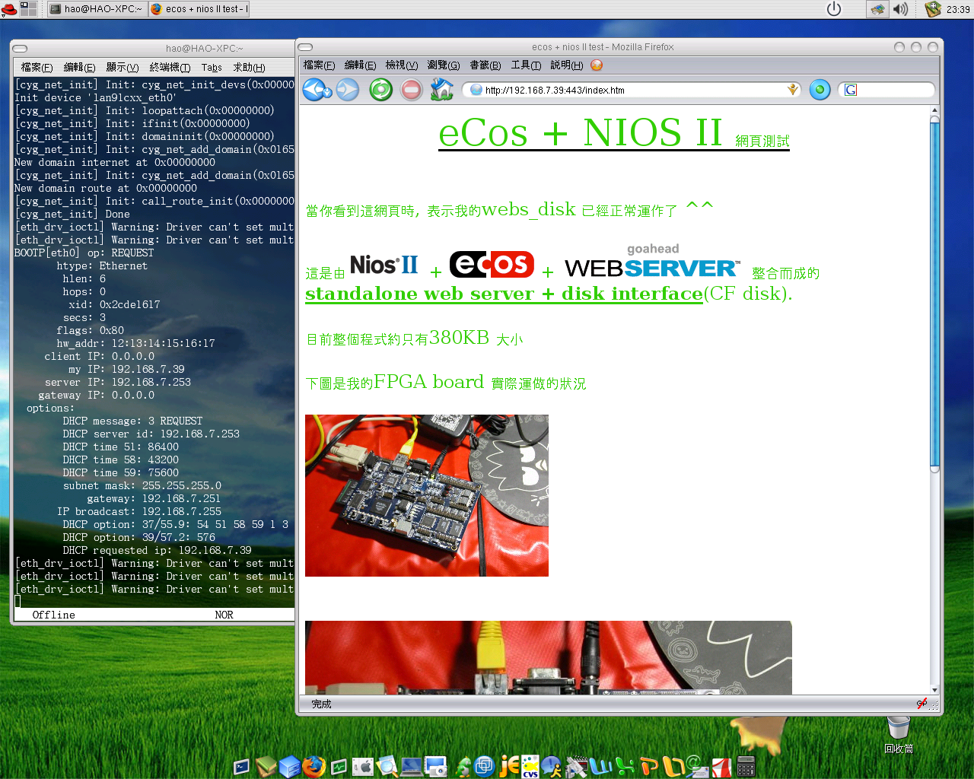Open the 回收筒 trash icon on desktop
Viewport: 974px width, 779px height.
(899, 734)
